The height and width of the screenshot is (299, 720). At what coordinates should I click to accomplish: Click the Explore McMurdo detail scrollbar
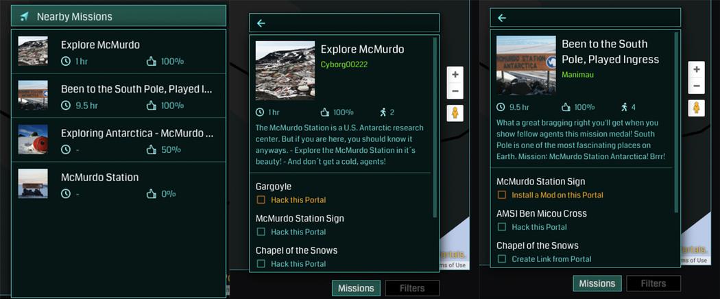click(x=435, y=128)
